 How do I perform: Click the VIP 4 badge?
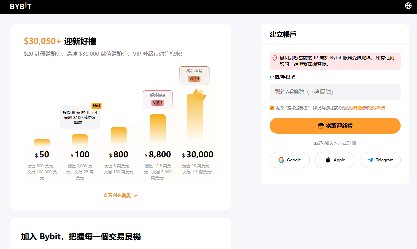(x=194, y=79)
